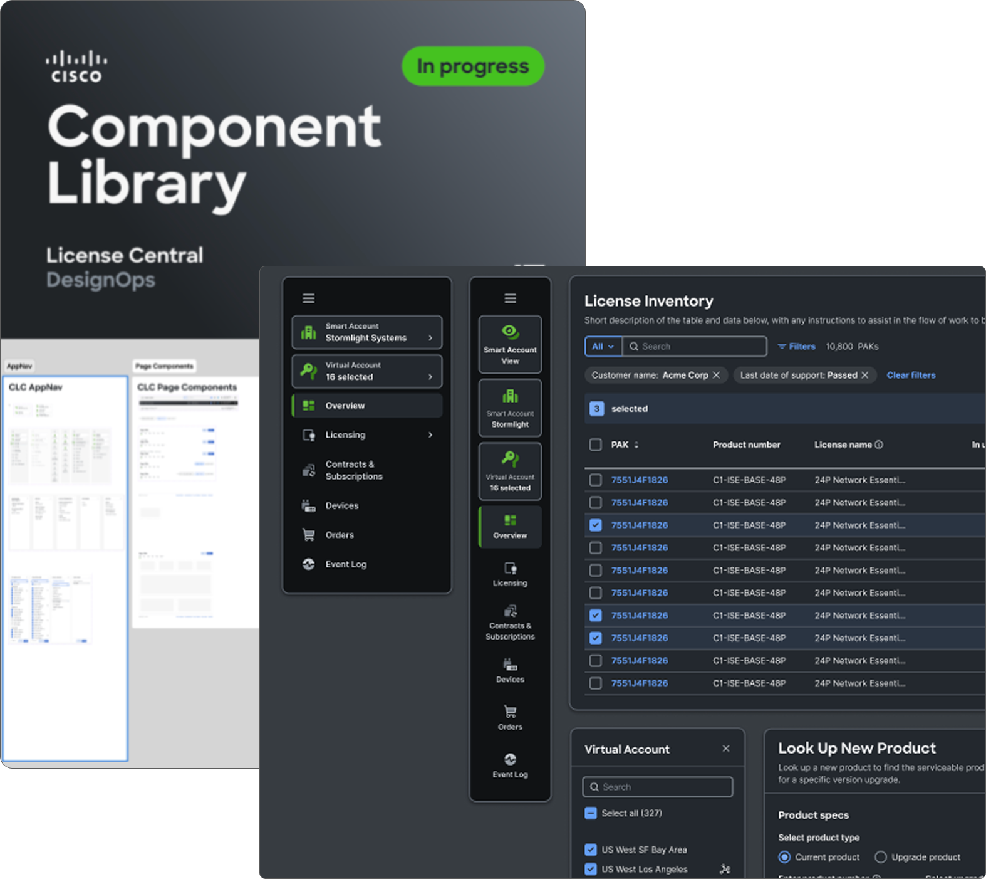Screen dimensions: 986x879
Task: Click the Filters icon in License Inventory
Action: point(782,347)
